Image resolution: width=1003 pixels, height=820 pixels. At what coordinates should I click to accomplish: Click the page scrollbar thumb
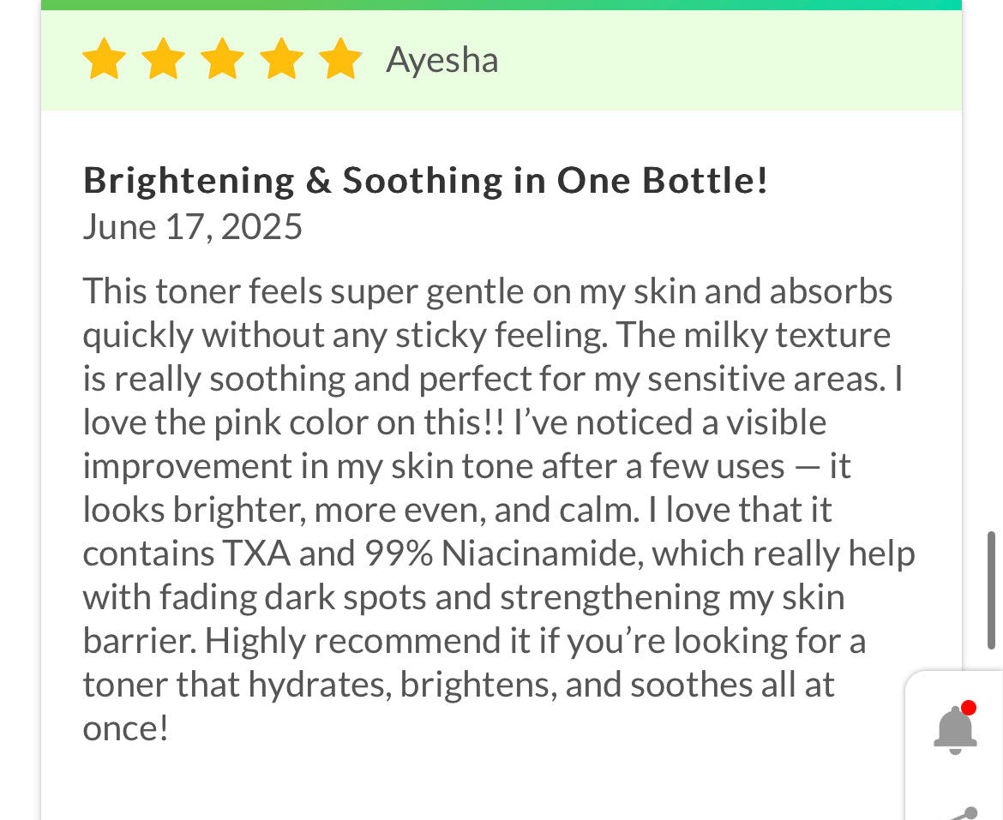click(x=992, y=590)
